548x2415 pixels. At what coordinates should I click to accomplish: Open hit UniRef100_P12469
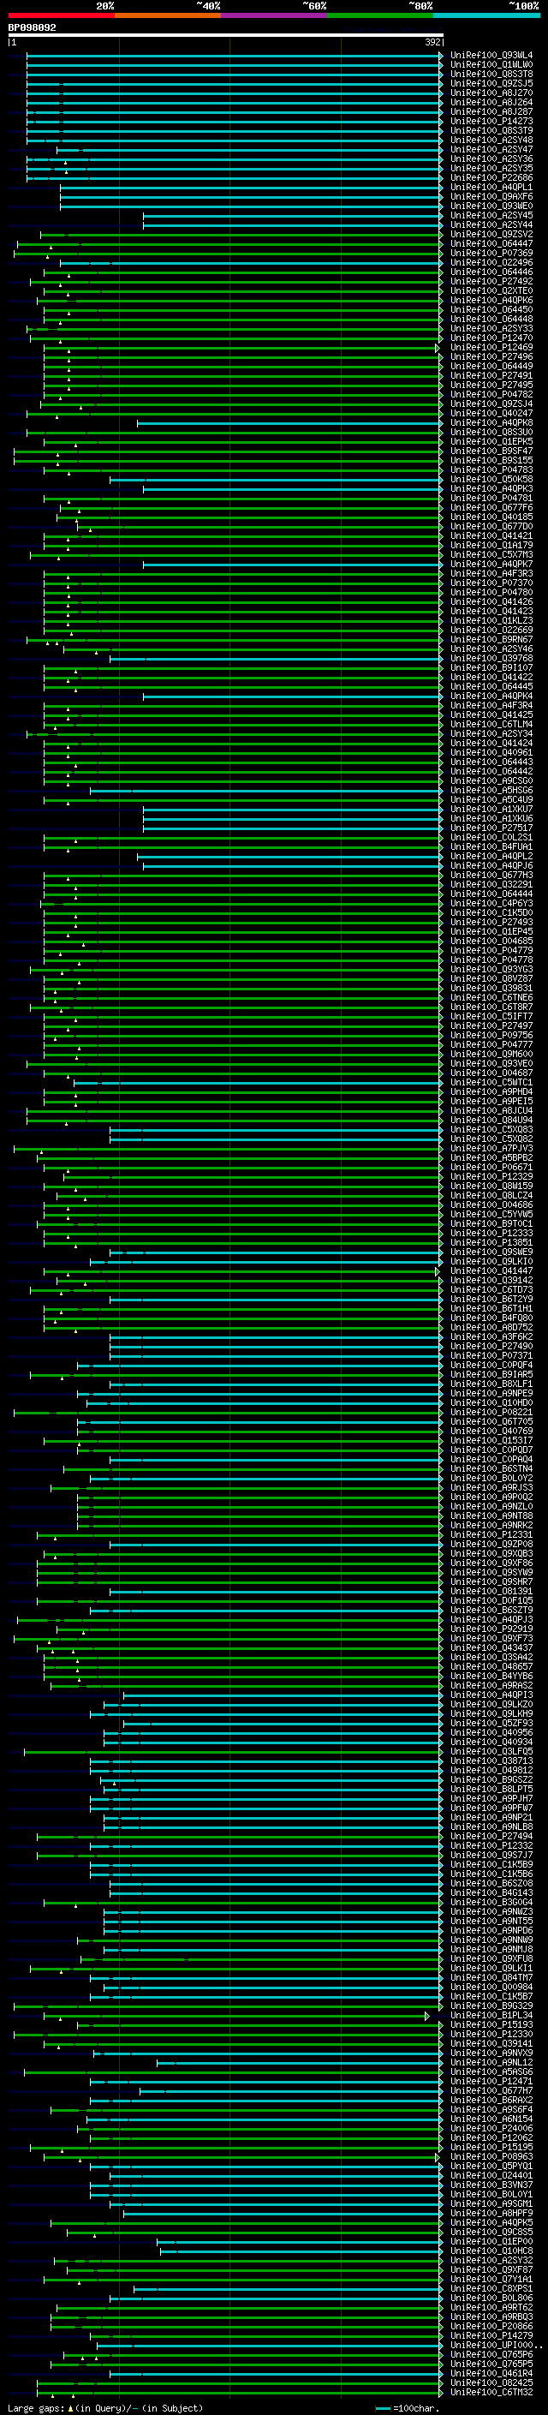coord(491,348)
